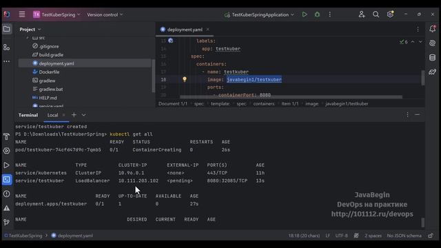The height and width of the screenshot is (248, 441).
Task: Toggle the read-only lock icon
Action: tap(431, 236)
